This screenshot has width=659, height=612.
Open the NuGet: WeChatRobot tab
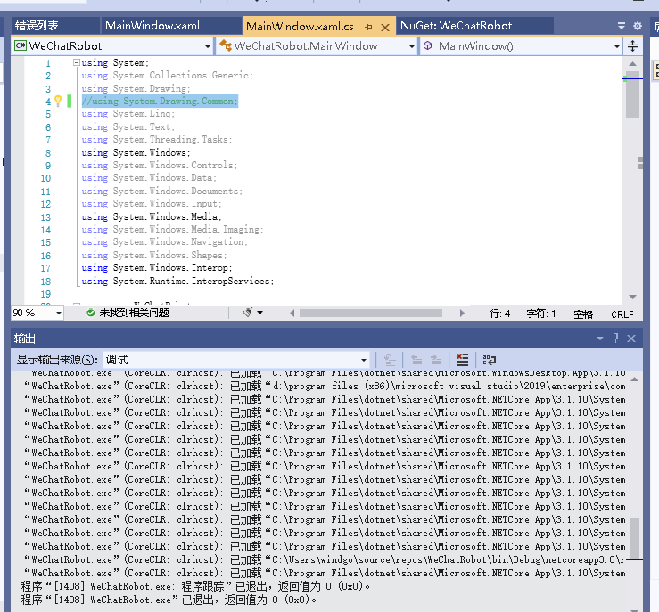point(456,26)
